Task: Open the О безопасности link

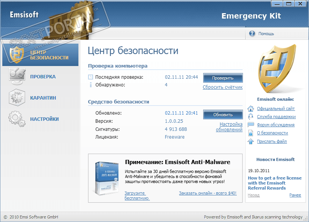Action: point(272,133)
